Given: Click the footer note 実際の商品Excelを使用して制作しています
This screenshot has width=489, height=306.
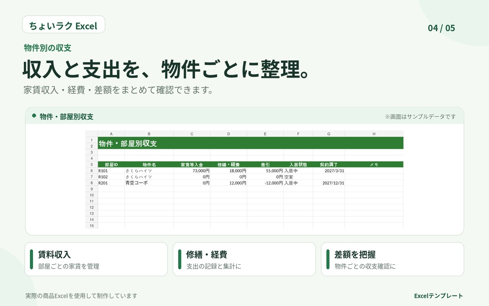Looking at the screenshot, I should [x=81, y=295].
